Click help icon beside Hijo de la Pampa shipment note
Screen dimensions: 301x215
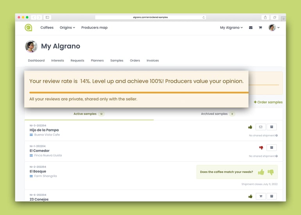click(276, 135)
